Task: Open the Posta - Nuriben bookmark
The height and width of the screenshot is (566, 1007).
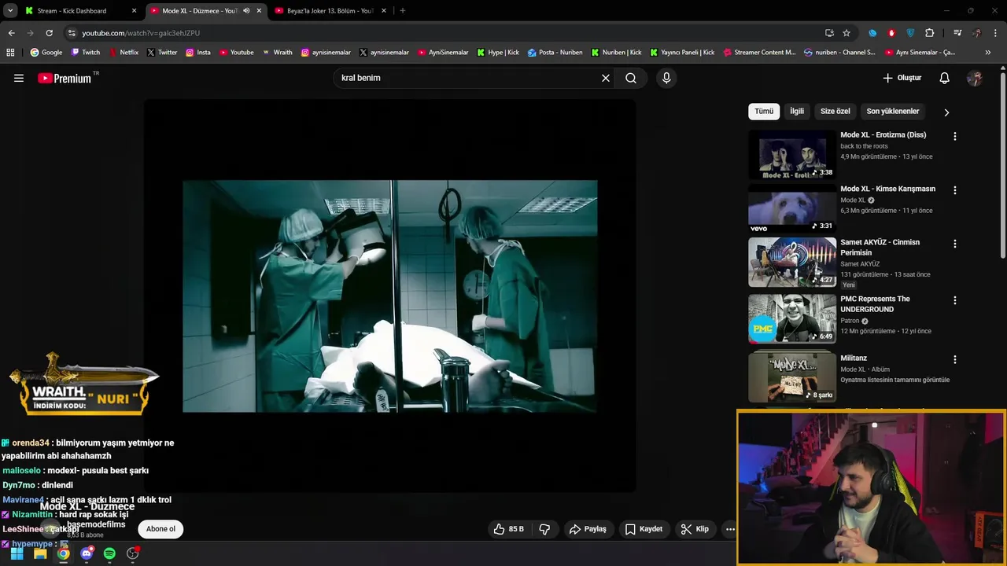Action: 555,53
